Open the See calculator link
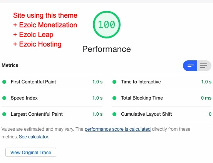This screenshot has height=163, width=213. pyautogui.click(x=34, y=137)
